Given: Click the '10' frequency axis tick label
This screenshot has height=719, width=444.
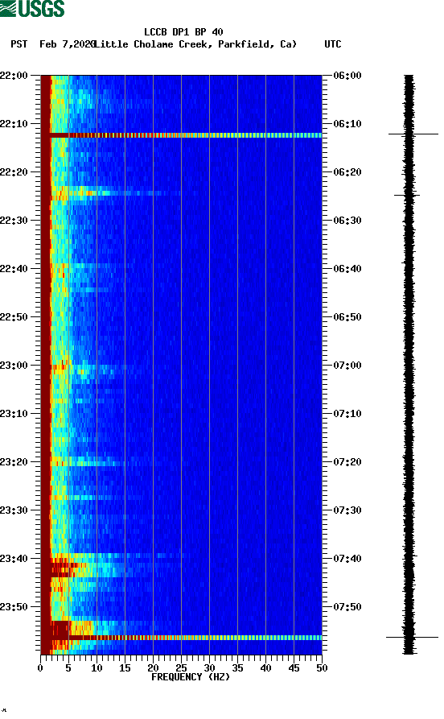Looking at the screenshot, I should (97, 668).
